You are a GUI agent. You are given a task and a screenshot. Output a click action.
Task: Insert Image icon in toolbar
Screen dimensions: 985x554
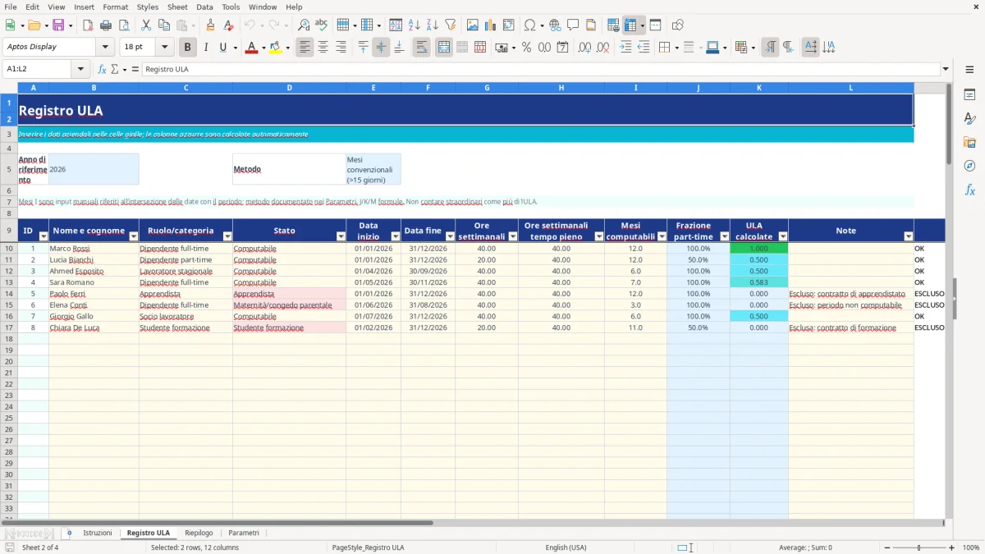click(473, 25)
